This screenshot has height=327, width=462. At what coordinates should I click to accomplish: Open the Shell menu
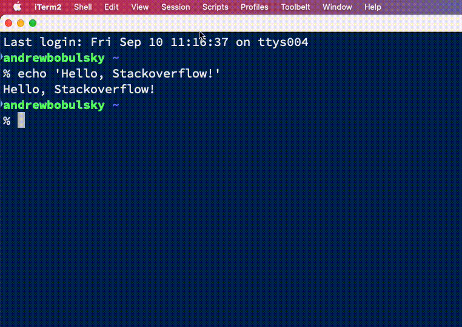83,7
